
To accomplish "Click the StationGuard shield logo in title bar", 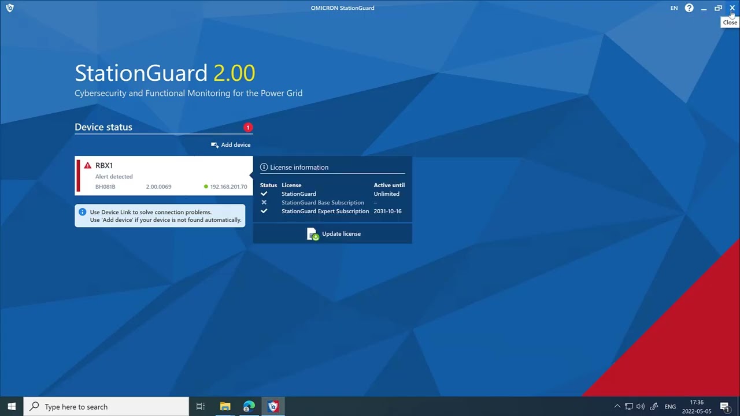I will point(9,8).
